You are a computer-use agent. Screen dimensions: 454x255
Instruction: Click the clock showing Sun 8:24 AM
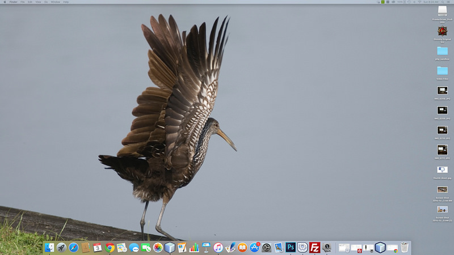click(431, 2)
